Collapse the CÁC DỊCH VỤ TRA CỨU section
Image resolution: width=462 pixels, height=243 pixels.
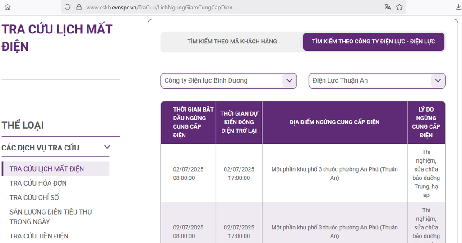[107, 147]
